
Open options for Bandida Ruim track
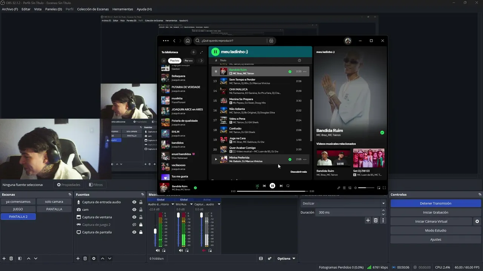[x=305, y=72]
